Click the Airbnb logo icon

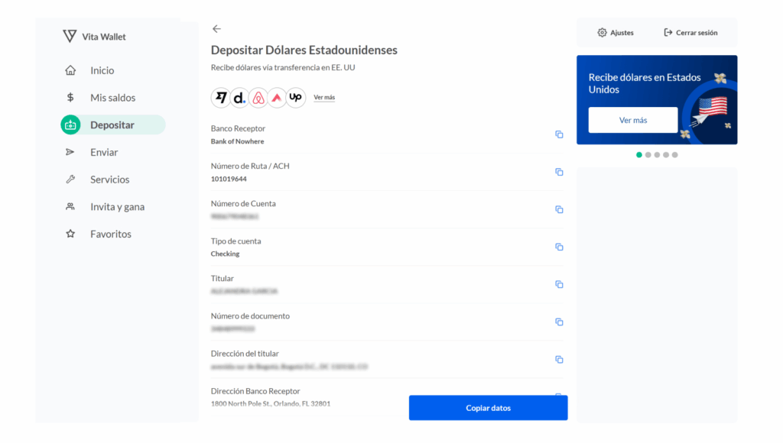pos(258,98)
